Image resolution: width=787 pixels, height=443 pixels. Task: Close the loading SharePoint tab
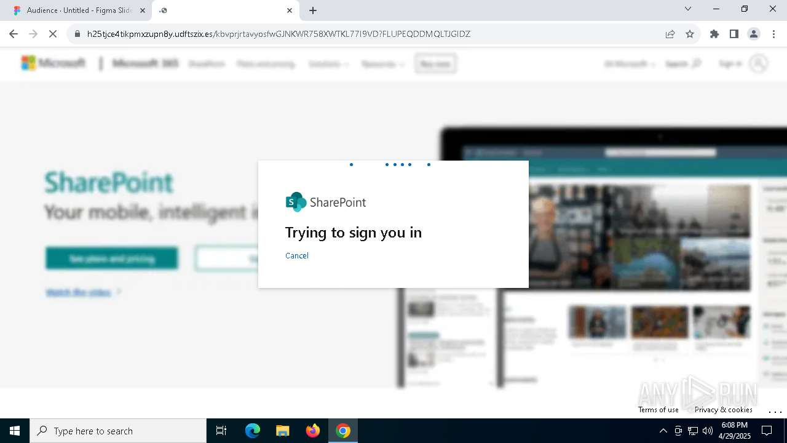pyautogui.click(x=290, y=10)
